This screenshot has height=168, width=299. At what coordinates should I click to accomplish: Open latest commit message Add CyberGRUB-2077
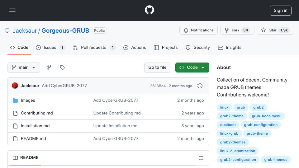(x=64, y=86)
